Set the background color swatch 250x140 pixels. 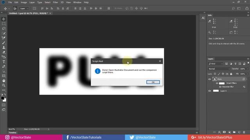[x=5, y=100]
